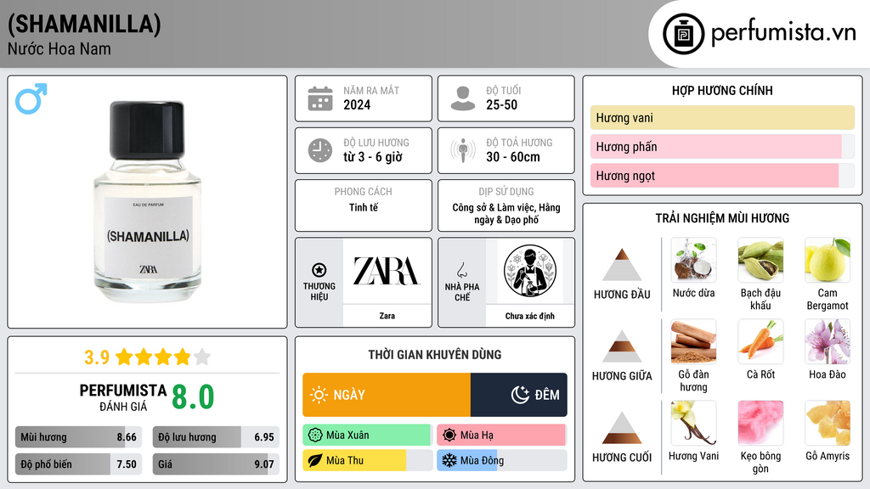Click the Mùa Thu season bar
870x489 pixels.
(x=367, y=460)
